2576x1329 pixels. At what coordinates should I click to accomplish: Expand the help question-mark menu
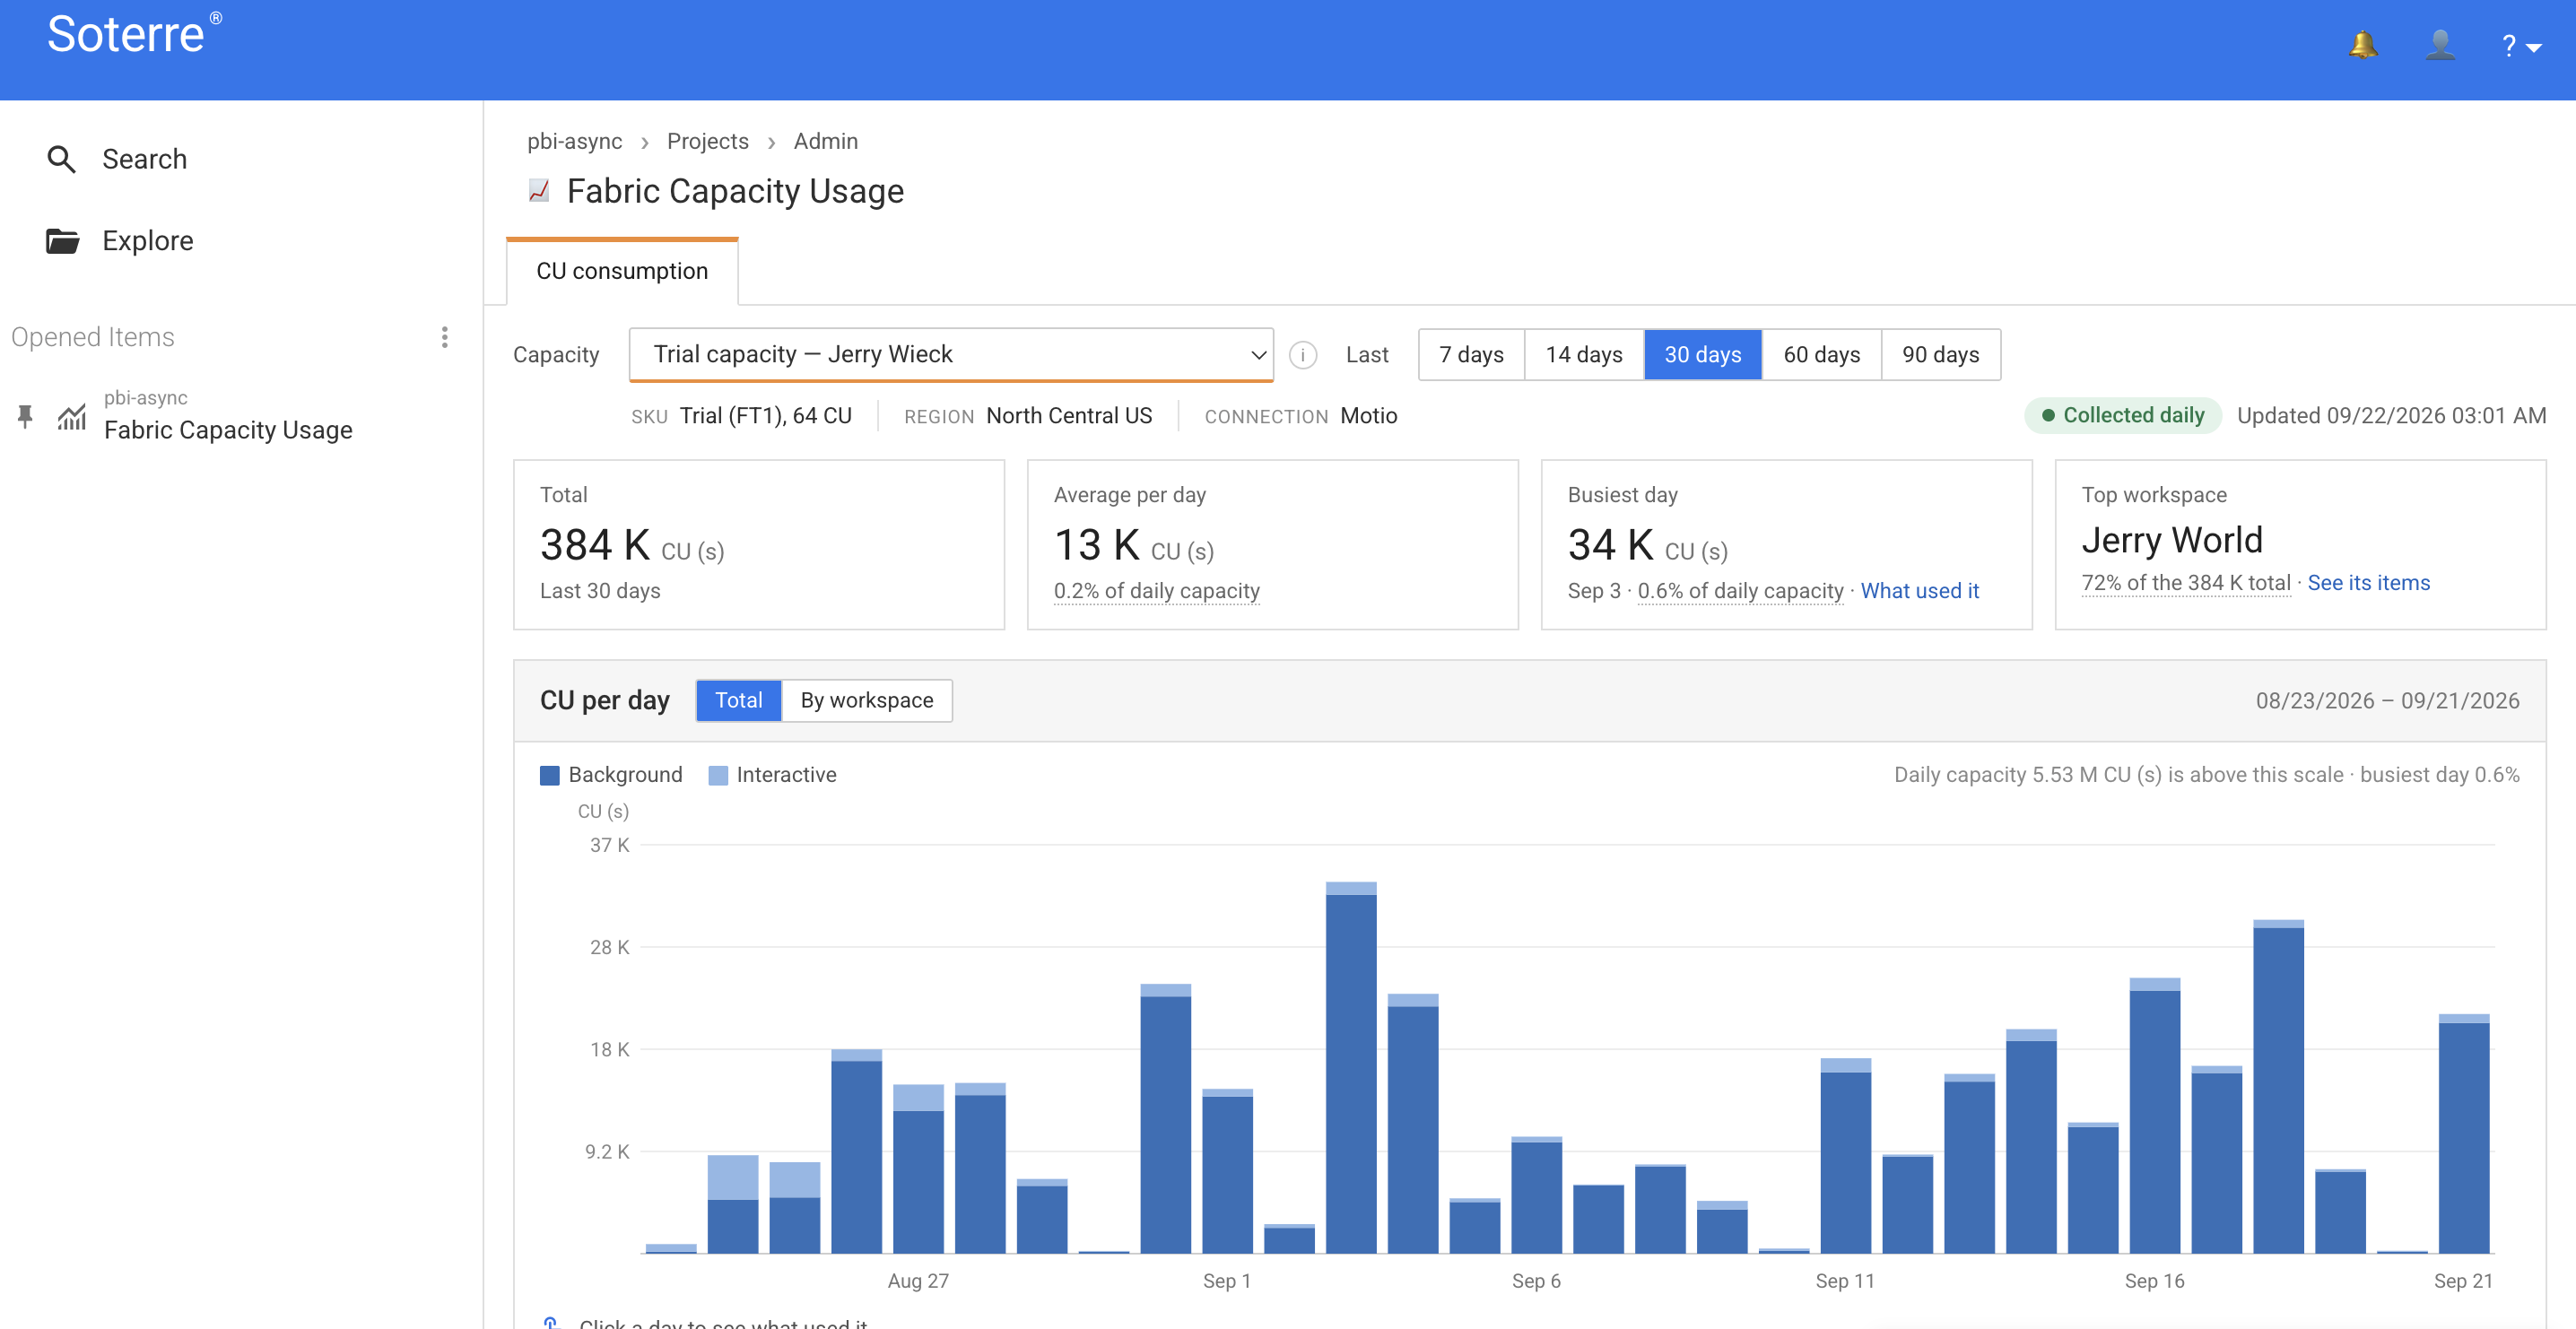pyautogui.click(x=2521, y=46)
